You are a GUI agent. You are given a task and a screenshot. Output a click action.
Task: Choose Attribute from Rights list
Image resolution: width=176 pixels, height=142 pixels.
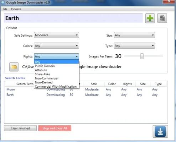click(x=56, y=70)
